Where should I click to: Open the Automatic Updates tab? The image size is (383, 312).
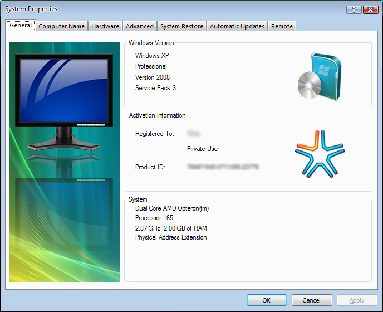coord(237,26)
